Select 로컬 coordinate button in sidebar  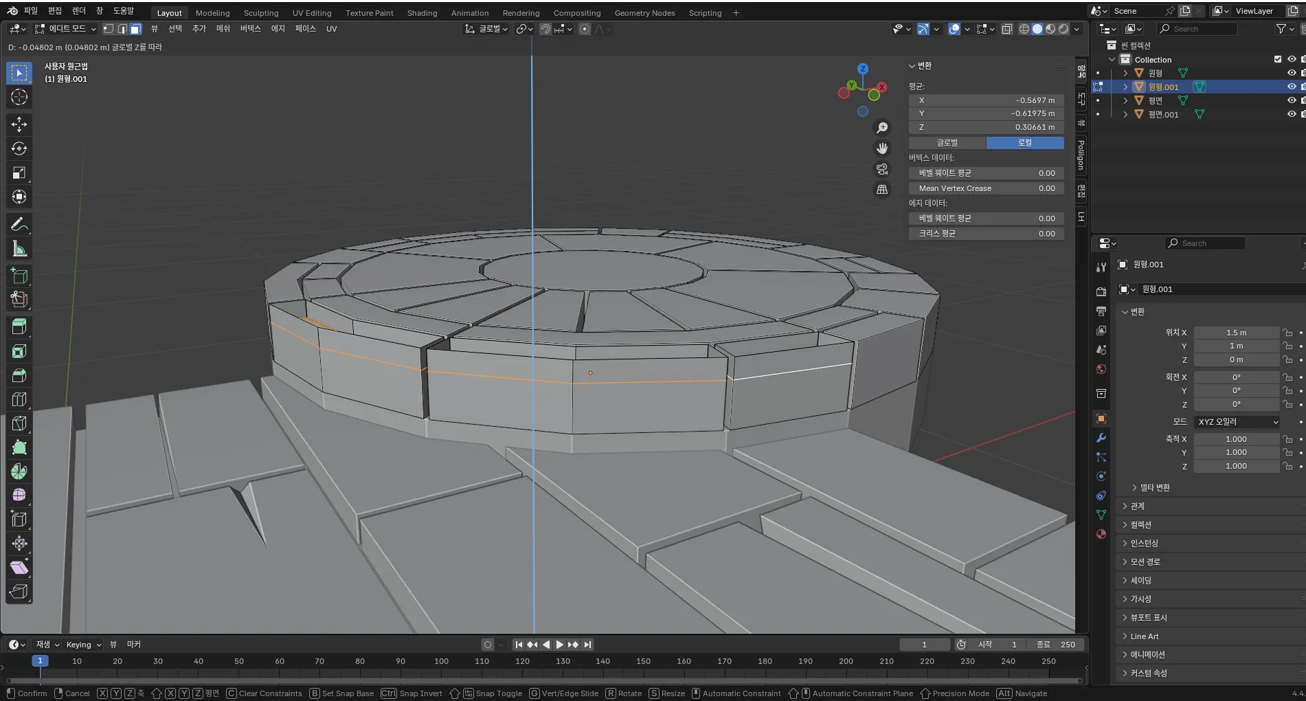click(x=1025, y=142)
